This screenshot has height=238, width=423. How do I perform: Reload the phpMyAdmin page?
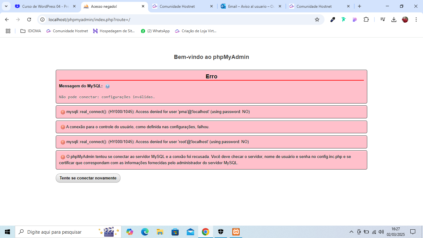coord(29,20)
